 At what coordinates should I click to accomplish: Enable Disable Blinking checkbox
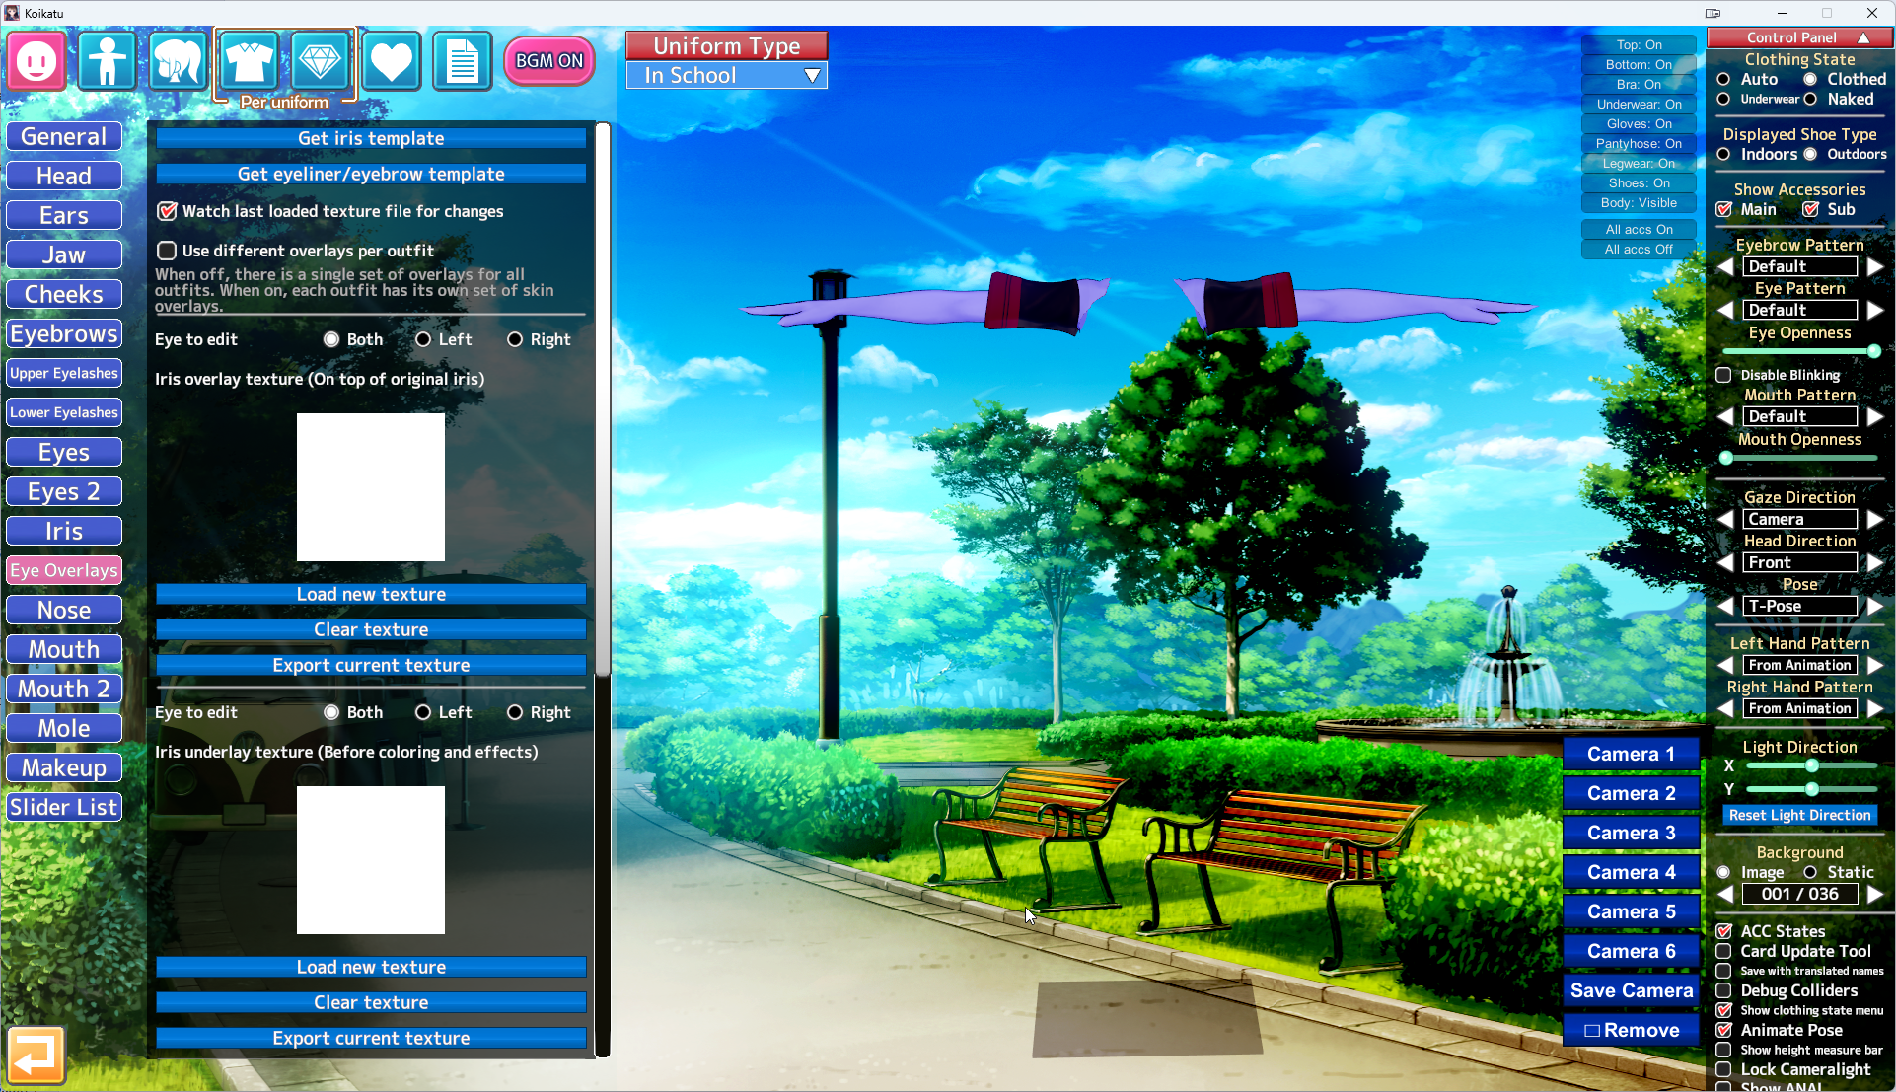pyautogui.click(x=1723, y=375)
